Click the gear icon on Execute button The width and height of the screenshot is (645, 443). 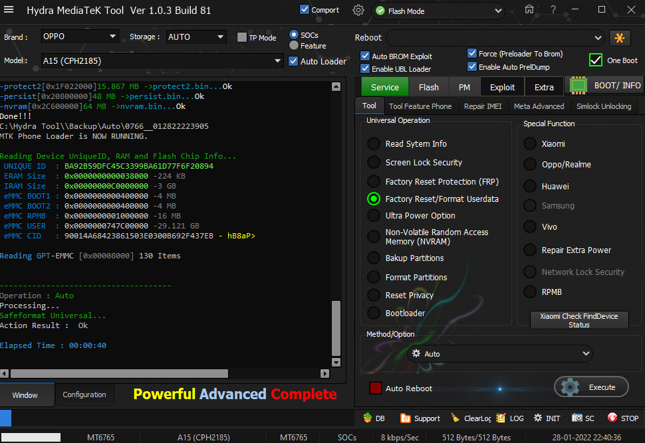570,387
